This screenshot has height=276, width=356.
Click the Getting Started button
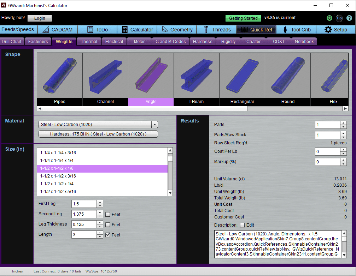[x=243, y=18]
